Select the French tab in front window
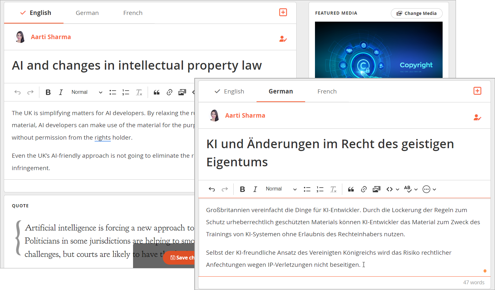 pos(327,92)
